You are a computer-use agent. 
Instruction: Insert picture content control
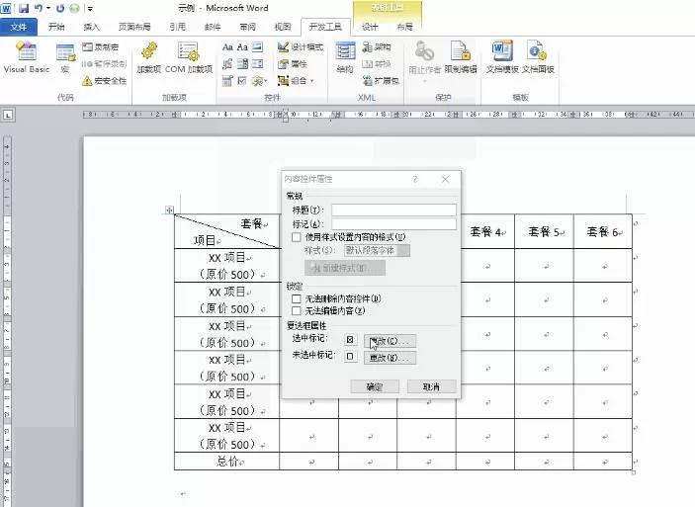pos(257,47)
